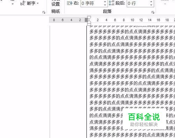Decrease the right indent value
Viewport: 175px width, 138px height.
point(105,5)
